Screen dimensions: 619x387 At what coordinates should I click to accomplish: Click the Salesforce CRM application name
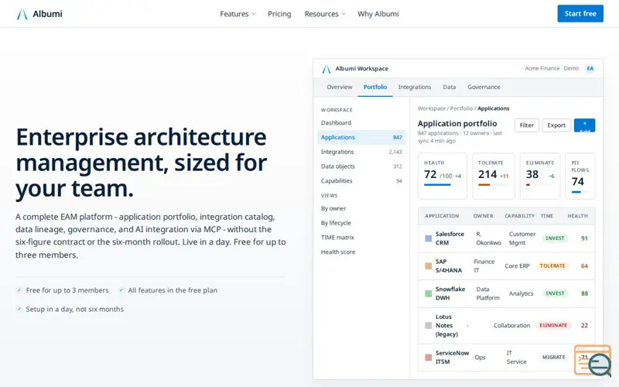click(x=450, y=238)
